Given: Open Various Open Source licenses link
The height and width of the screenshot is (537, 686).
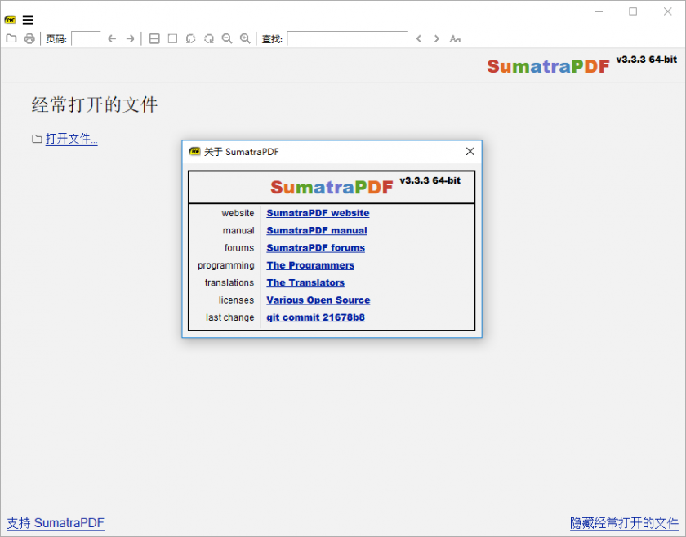Looking at the screenshot, I should 318,300.
